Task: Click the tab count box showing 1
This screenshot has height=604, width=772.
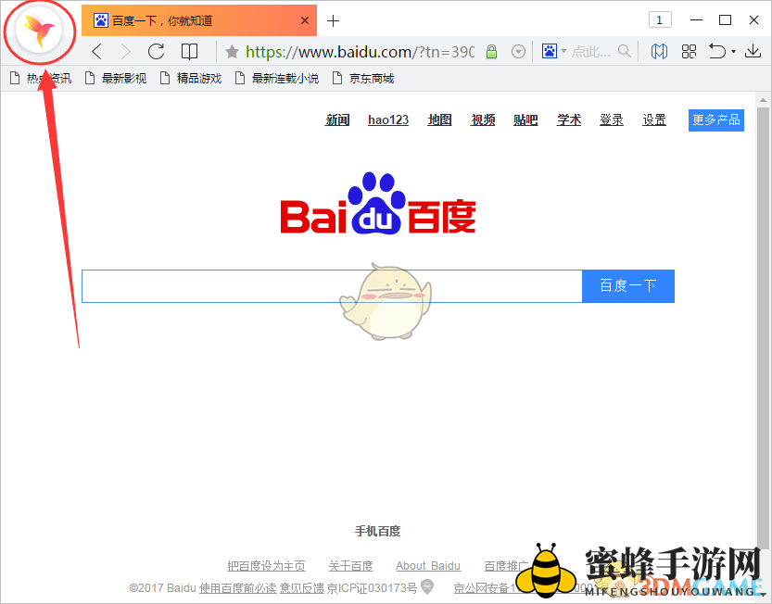Action: coord(660,20)
